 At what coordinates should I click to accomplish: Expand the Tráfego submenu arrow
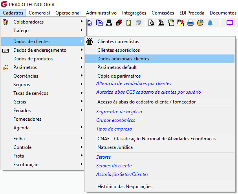[x=82, y=30]
